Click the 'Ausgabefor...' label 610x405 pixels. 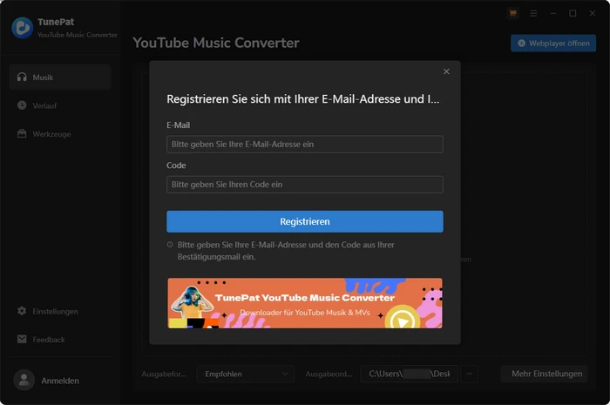[164, 374]
